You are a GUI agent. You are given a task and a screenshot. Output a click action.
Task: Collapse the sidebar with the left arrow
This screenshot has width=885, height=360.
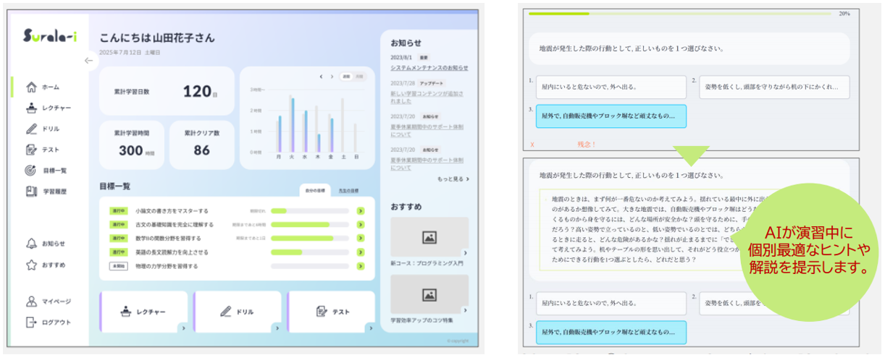(x=88, y=61)
